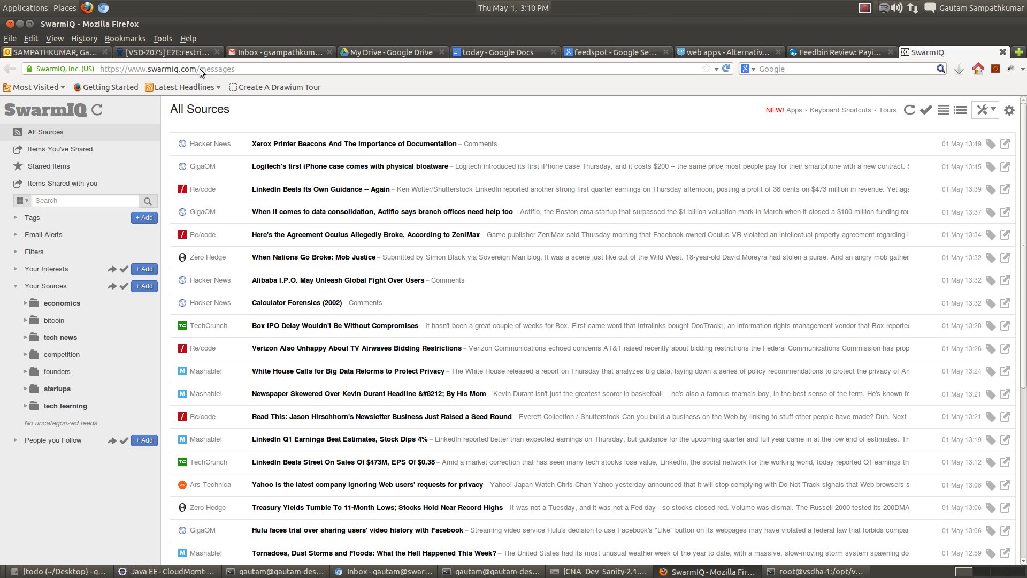This screenshot has height=578, width=1027.
Task: Open Keyboard Shortcuts link
Action: tap(840, 110)
